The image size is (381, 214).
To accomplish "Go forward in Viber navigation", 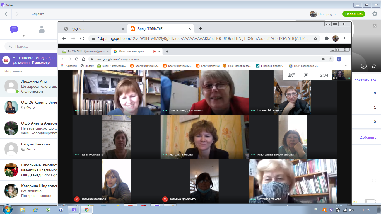I will pyautogui.click(x=17, y=14).
